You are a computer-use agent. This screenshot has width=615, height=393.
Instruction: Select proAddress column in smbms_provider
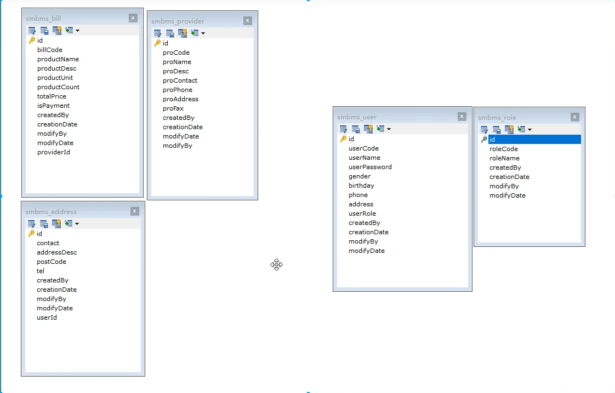(x=181, y=99)
